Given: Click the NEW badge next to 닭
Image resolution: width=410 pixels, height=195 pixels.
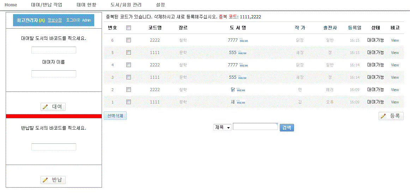Looking at the screenshot, I should click(241, 89).
